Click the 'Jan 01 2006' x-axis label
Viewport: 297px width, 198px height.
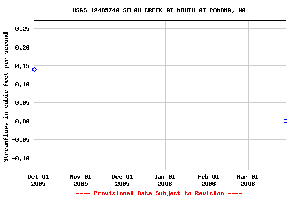(x=165, y=180)
